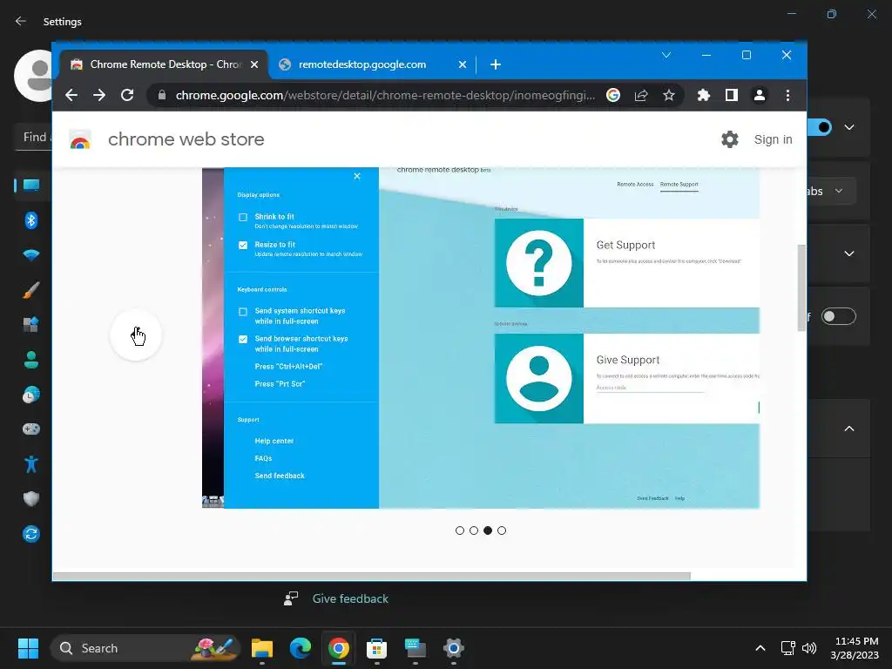Open Privacy & security shield in Settings
The width and height of the screenshot is (892, 669).
(31, 499)
